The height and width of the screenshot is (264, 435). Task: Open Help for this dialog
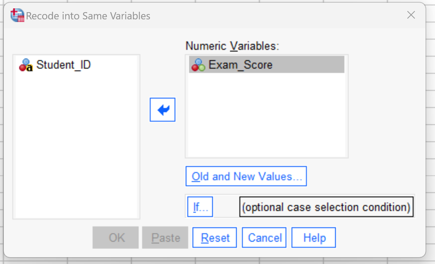coord(314,238)
